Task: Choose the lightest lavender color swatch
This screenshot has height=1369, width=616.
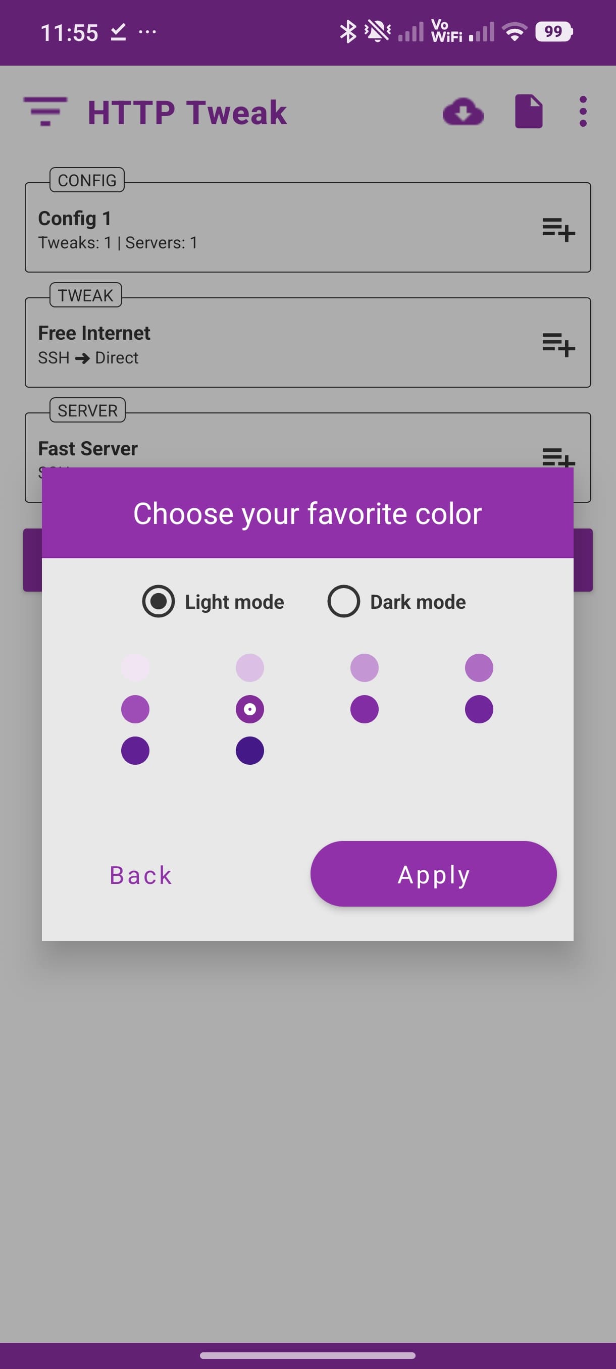Action: click(x=135, y=667)
